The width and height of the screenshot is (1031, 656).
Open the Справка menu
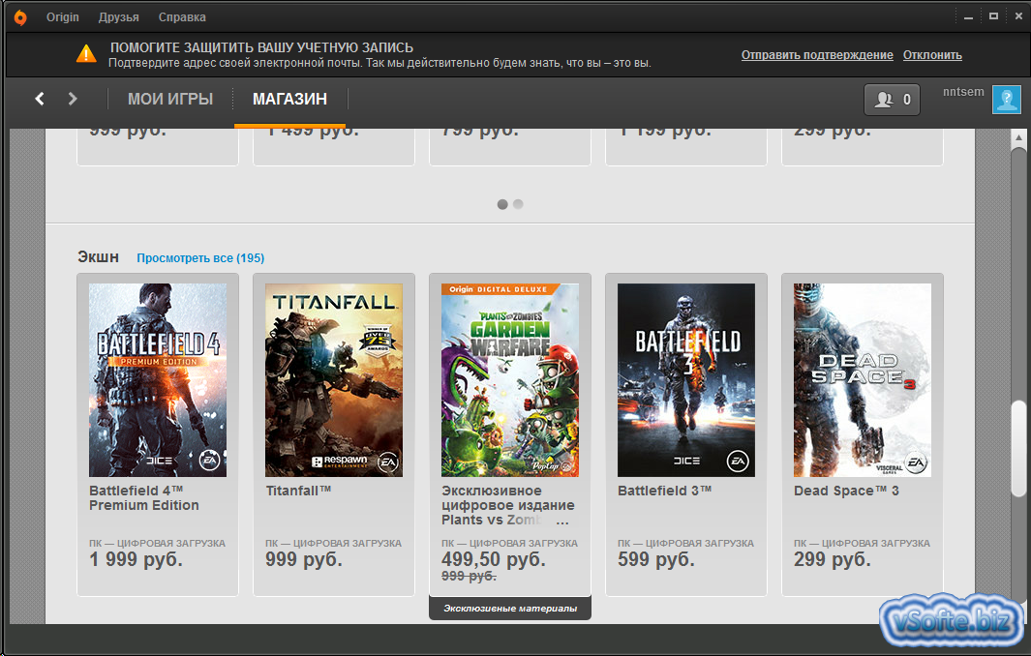point(182,17)
